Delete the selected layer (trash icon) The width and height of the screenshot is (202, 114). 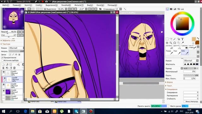pos(14,68)
